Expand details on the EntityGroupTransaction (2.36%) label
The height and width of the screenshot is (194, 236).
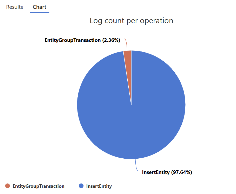tap(82, 40)
